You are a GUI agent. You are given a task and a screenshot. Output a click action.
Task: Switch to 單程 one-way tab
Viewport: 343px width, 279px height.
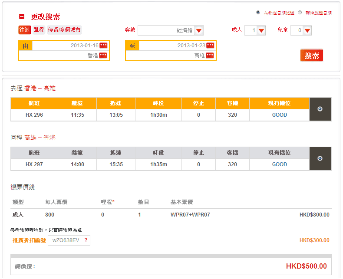[39, 30]
